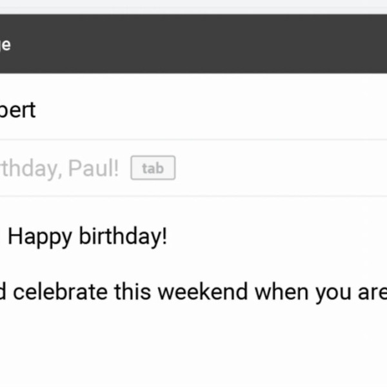
Task: Click the header title text ending in "ge"
Action: (5, 45)
